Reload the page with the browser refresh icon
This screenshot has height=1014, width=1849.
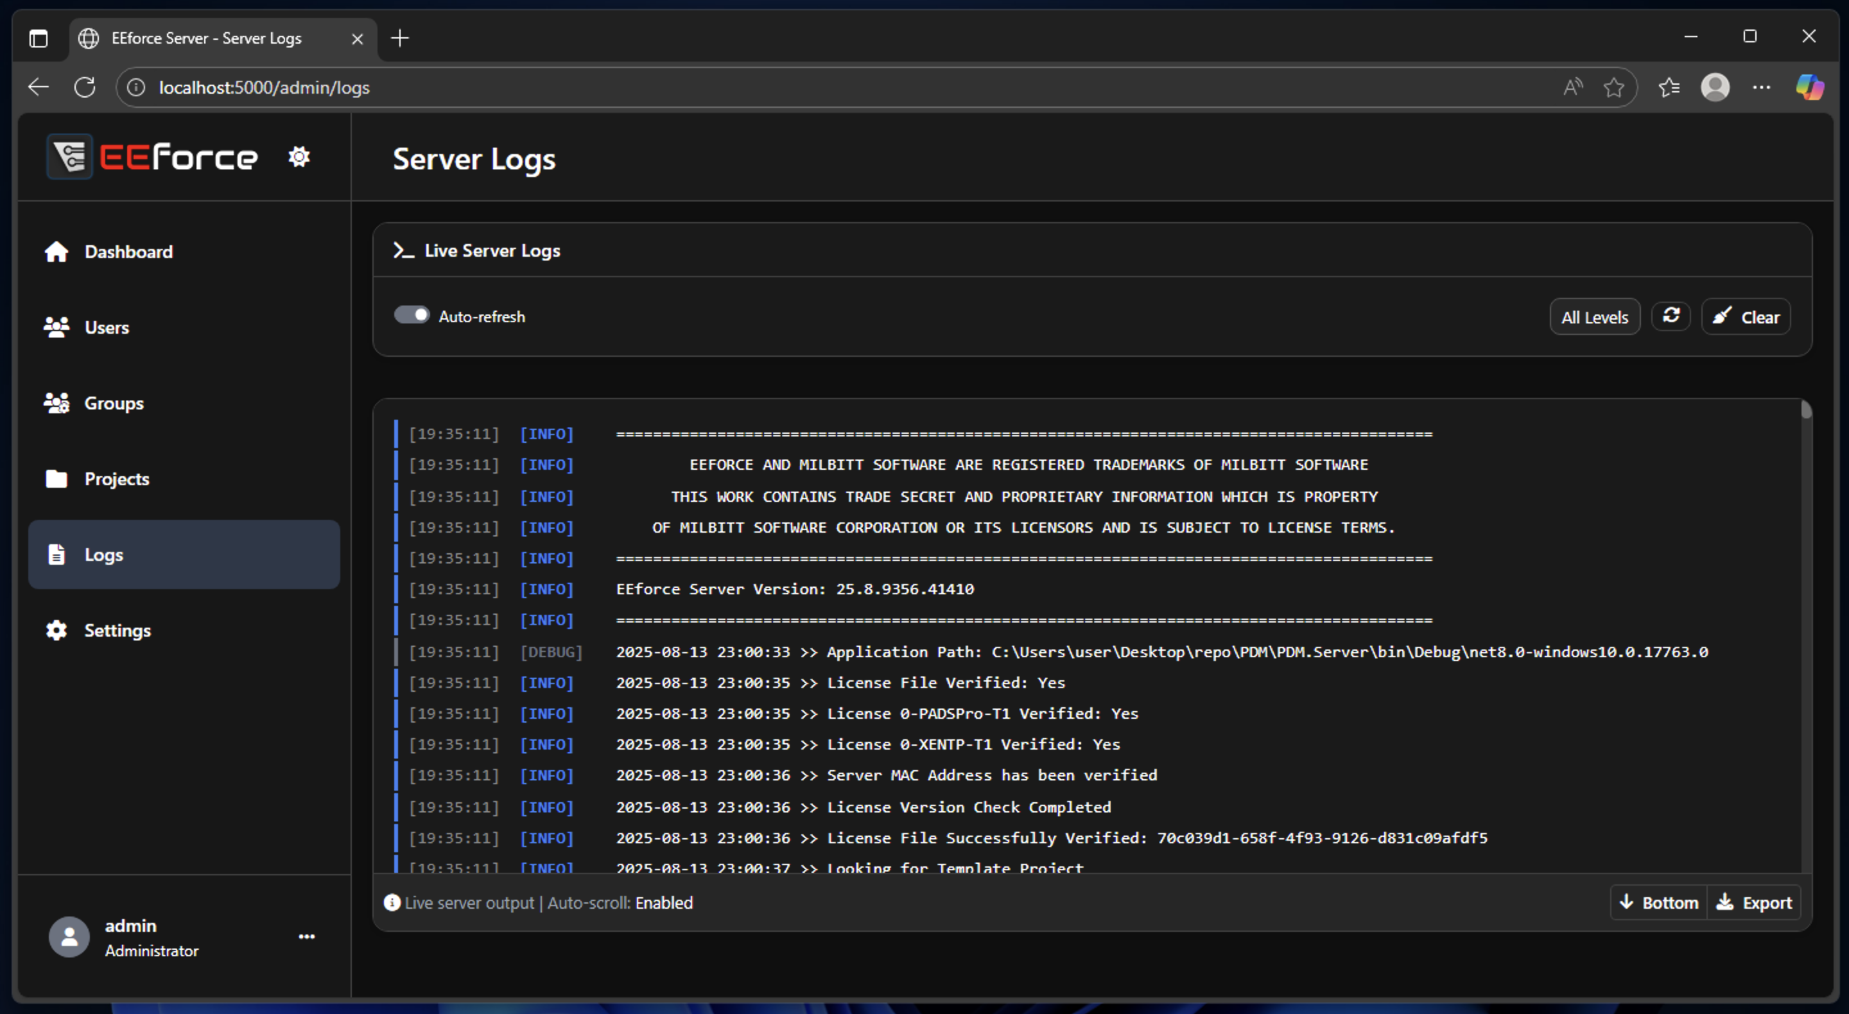(85, 87)
